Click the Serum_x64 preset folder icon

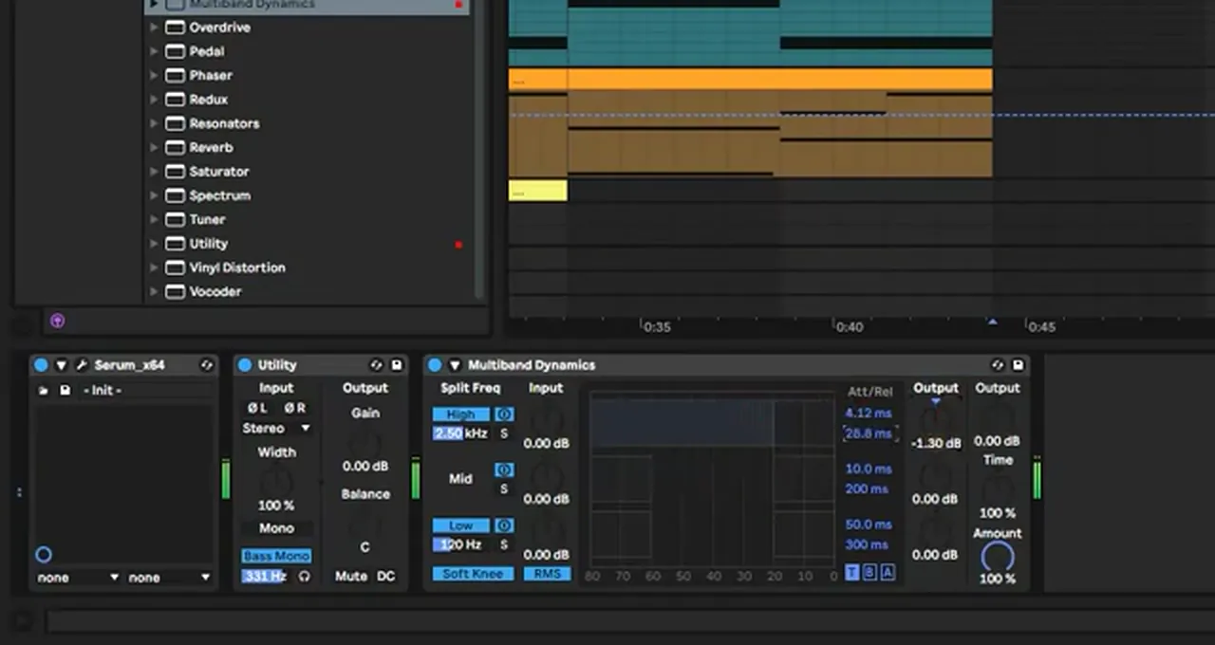[44, 390]
